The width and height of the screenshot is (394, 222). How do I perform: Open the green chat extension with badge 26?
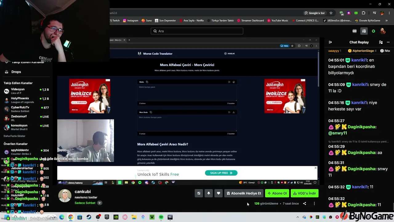click(x=341, y=13)
